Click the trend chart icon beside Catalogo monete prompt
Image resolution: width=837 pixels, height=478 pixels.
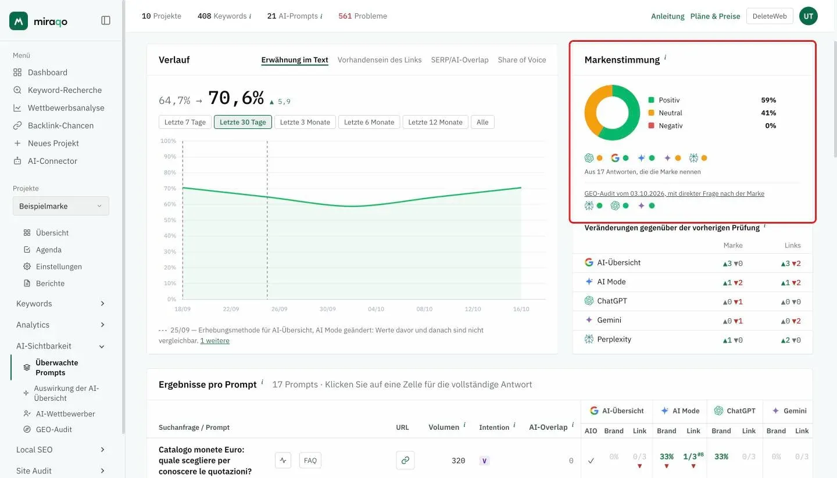click(283, 461)
